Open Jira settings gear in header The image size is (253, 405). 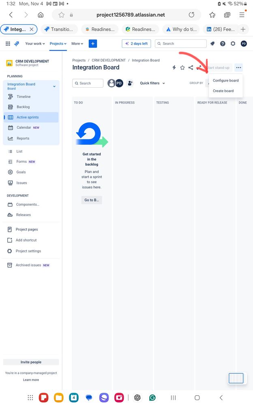pyautogui.click(x=233, y=44)
